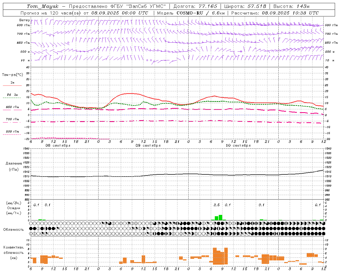
Task: Click the "(гПа)" pressure unit label
Action: tap(14, 170)
